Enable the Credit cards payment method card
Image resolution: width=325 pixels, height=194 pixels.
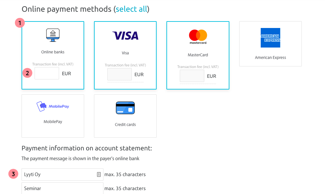point(125,116)
